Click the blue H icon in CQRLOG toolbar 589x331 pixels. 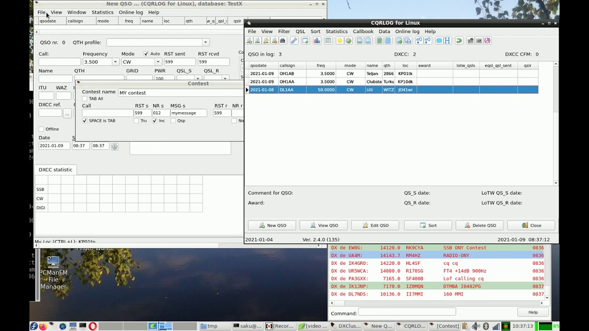(x=447, y=40)
